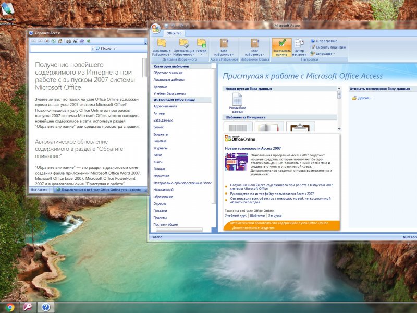Open the Поиск search scope dropdown arrow
417x313 pixels.
[115, 49]
